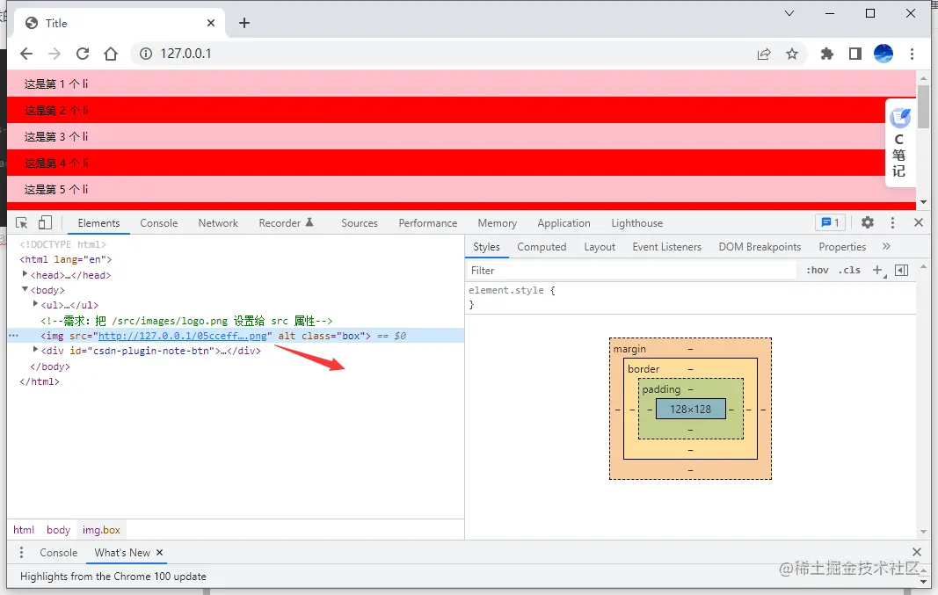Select the Styles sidebar tab
Viewport: 938px width, 595px height.
click(x=486, y=247)
